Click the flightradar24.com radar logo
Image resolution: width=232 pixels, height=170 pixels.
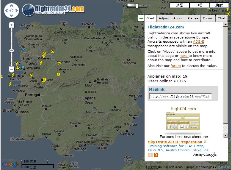[28, 10]
